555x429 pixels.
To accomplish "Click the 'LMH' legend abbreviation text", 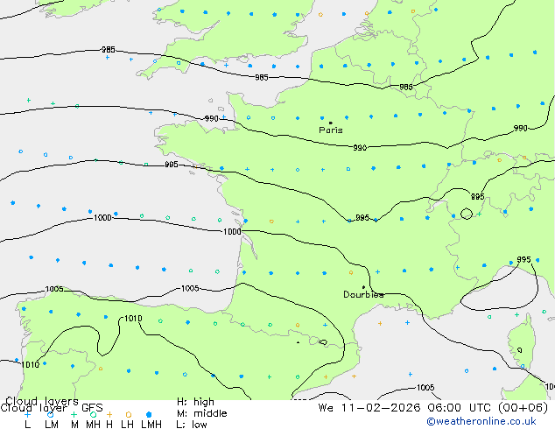I will 151,425.
